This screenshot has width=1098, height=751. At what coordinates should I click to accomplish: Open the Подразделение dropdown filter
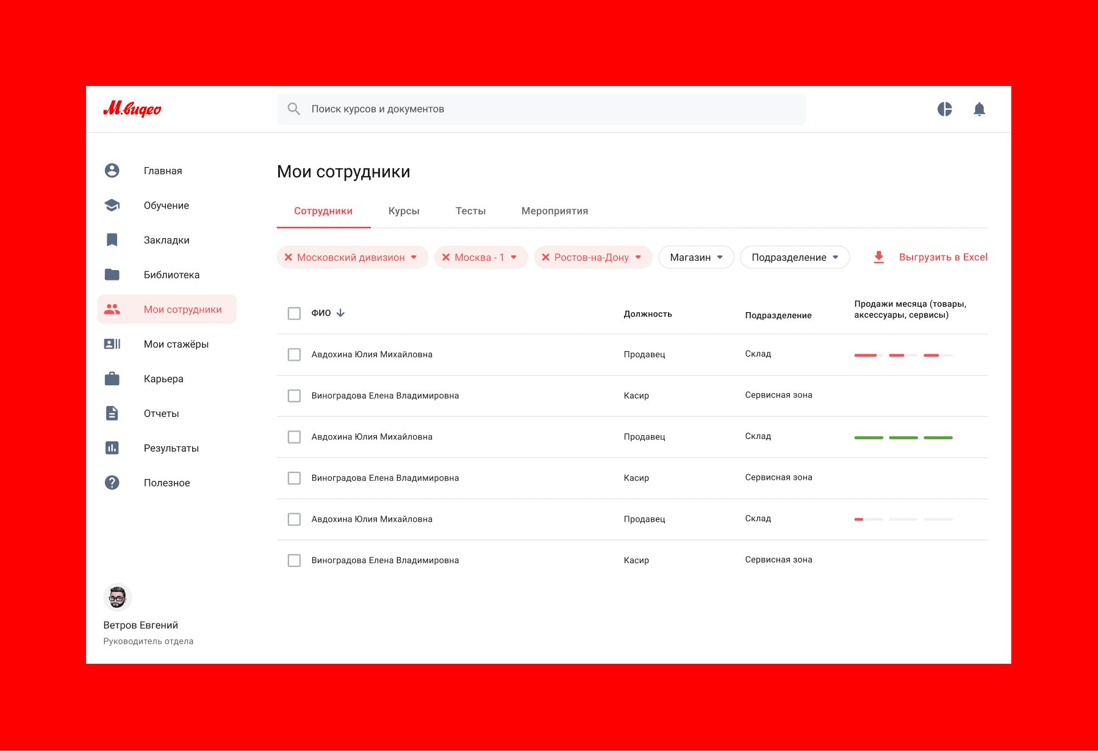(794, 257)
